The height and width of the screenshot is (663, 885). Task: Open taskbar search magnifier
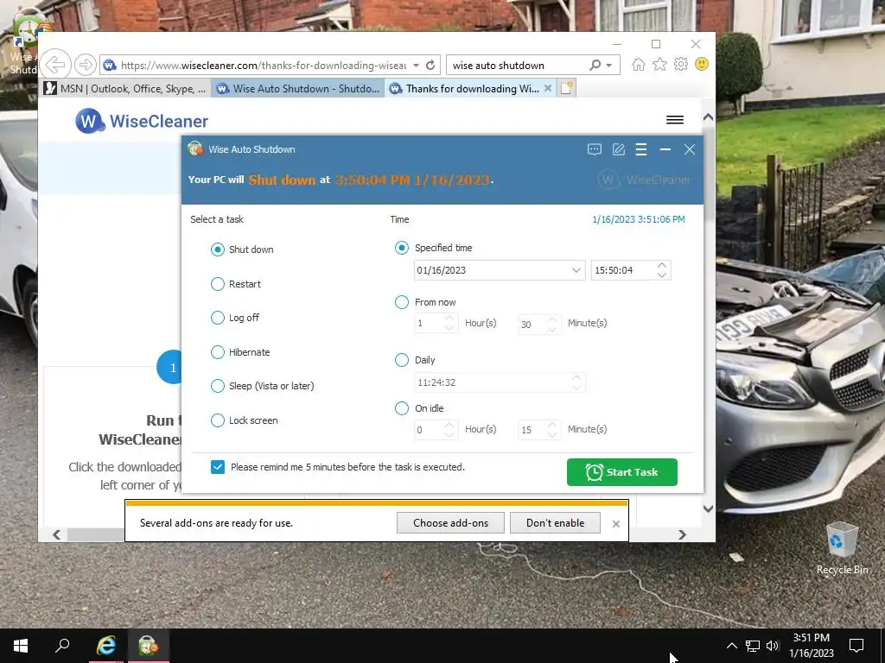pyautogui.click(x=62, y=646)
